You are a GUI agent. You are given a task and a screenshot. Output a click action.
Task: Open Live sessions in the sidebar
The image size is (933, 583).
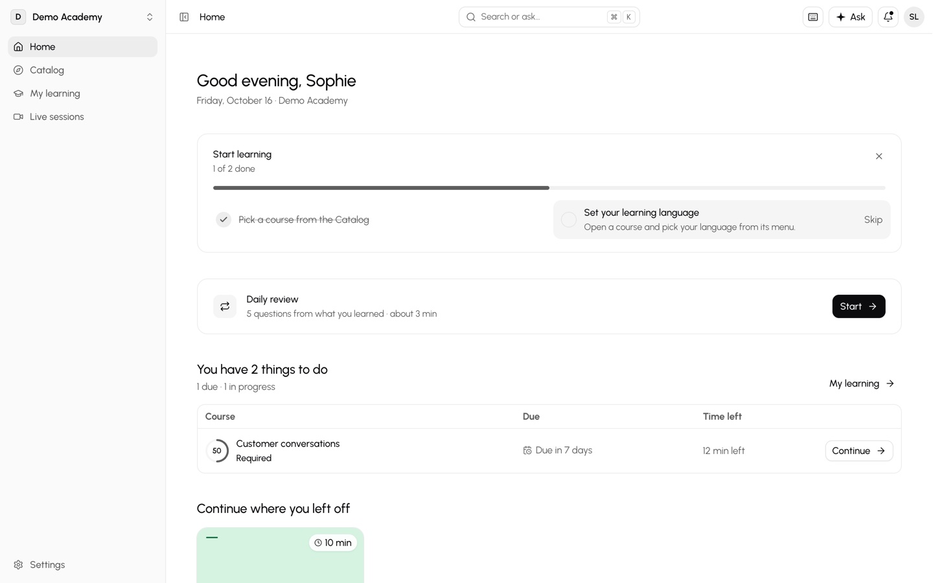83,117
